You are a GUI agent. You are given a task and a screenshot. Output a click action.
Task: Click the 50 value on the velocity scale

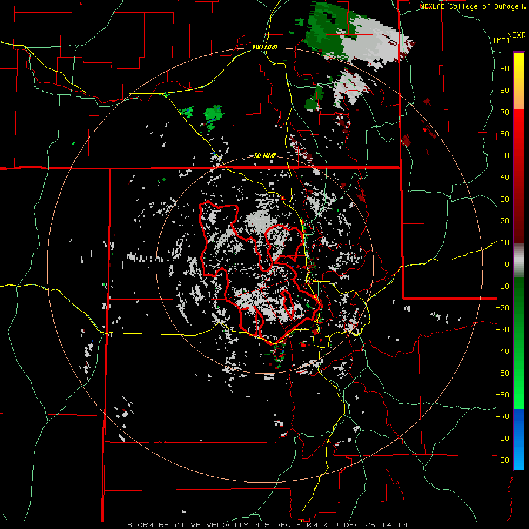pyautogui.click(x=505, y=156)
